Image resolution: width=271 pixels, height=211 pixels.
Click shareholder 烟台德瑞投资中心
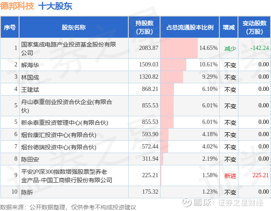tap(58, 147)
